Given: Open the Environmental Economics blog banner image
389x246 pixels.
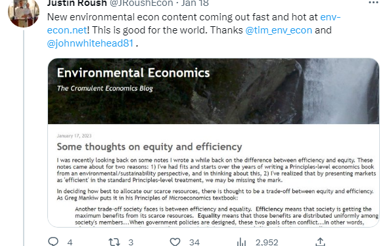Looking at the screenshot, I should 214,91.
